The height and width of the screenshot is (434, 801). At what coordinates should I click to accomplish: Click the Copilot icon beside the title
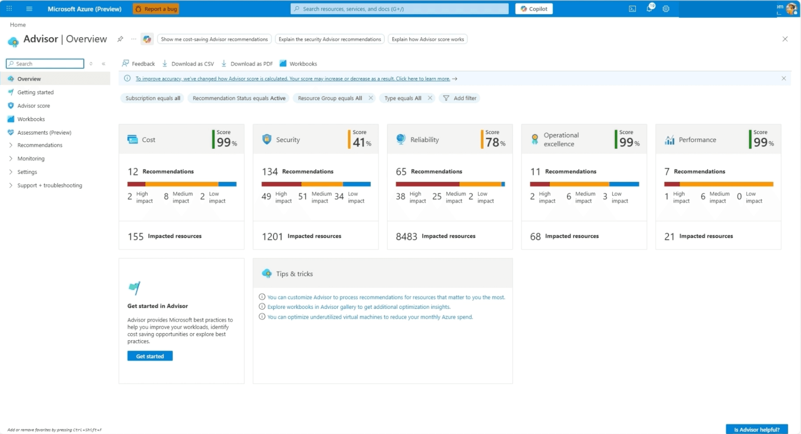coord(147,39)
